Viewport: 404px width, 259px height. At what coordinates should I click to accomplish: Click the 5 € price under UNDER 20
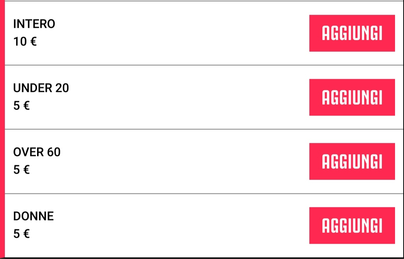point(21,106)
